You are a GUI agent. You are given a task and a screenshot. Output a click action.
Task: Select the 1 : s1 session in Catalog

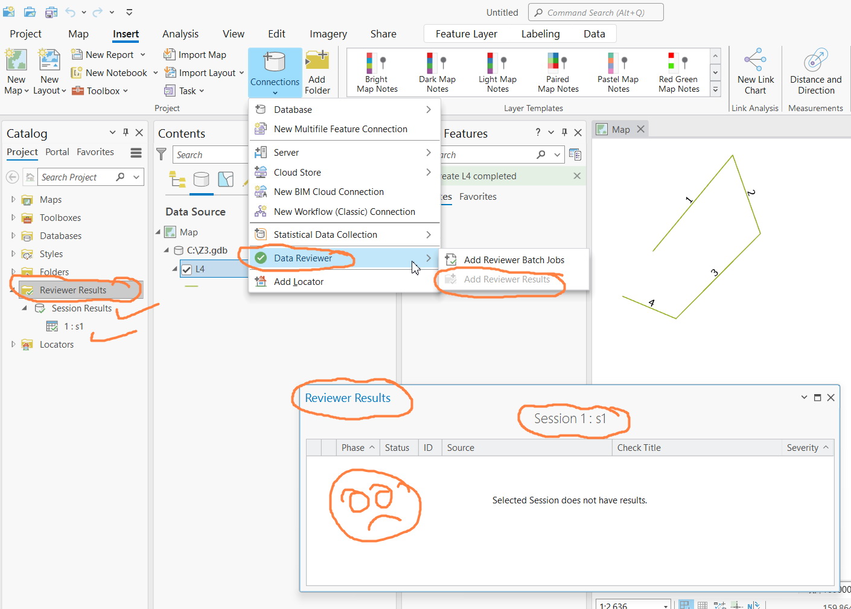[x=74, y=326]
